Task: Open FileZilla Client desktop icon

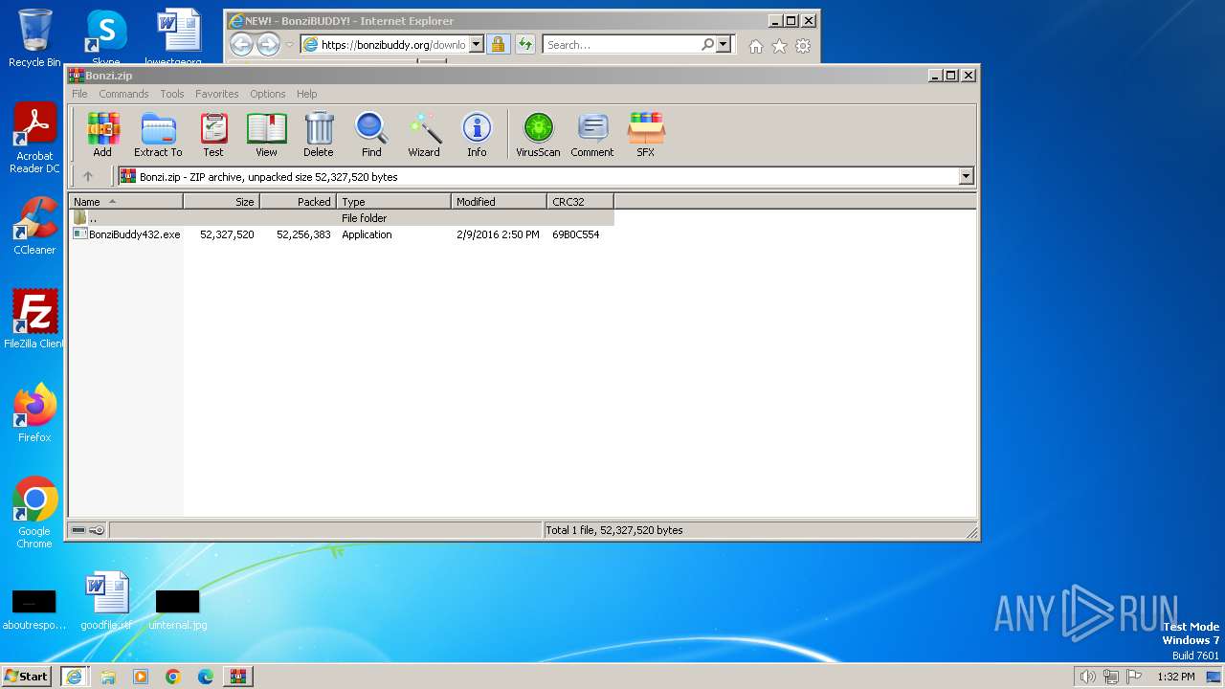Action: [x=34, y=319]
